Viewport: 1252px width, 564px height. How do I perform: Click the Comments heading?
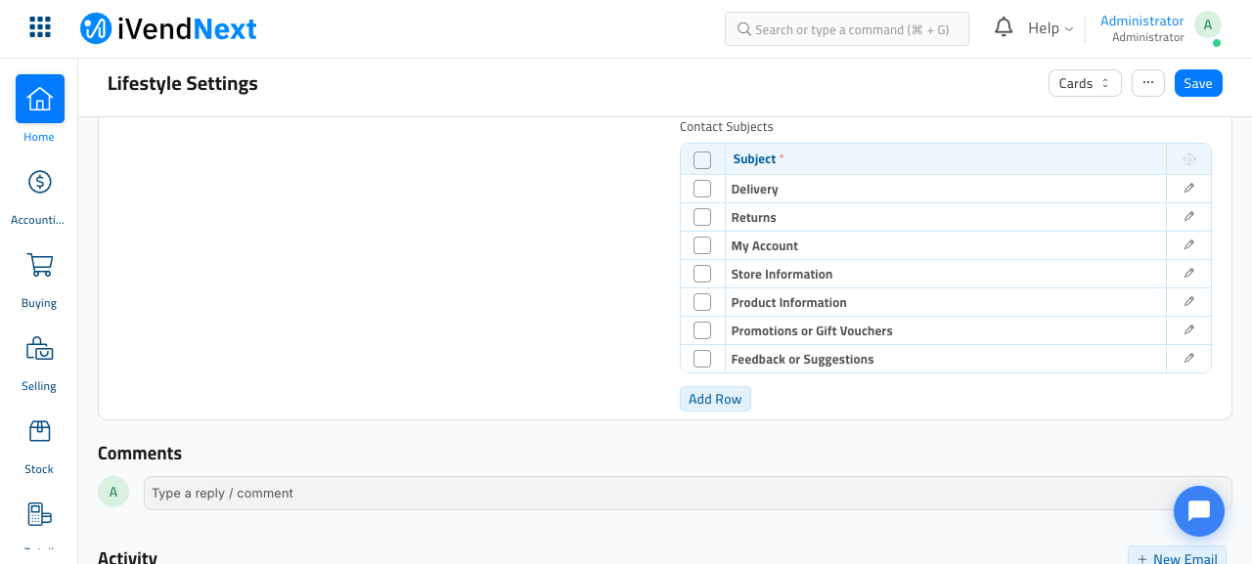coord(140,454)
